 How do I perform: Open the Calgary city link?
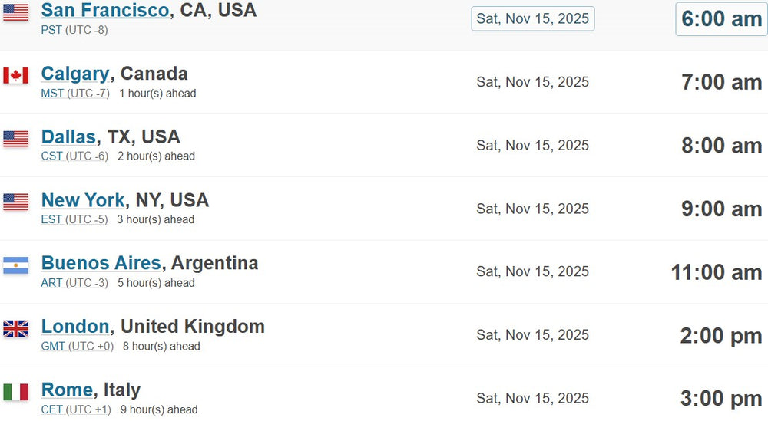[x=75, y=74]
